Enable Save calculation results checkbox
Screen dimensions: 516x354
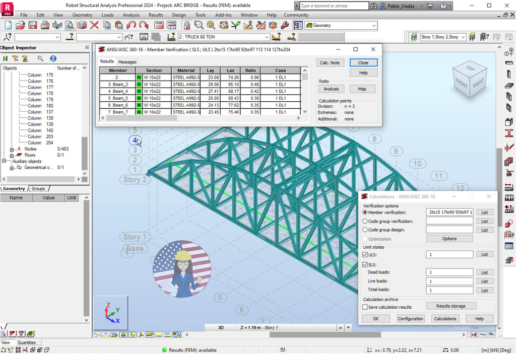point(365,307)
